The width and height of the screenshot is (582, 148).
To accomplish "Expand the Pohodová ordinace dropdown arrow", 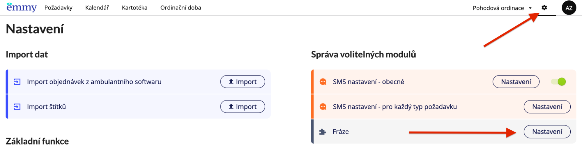I will (x=530, y=8).
